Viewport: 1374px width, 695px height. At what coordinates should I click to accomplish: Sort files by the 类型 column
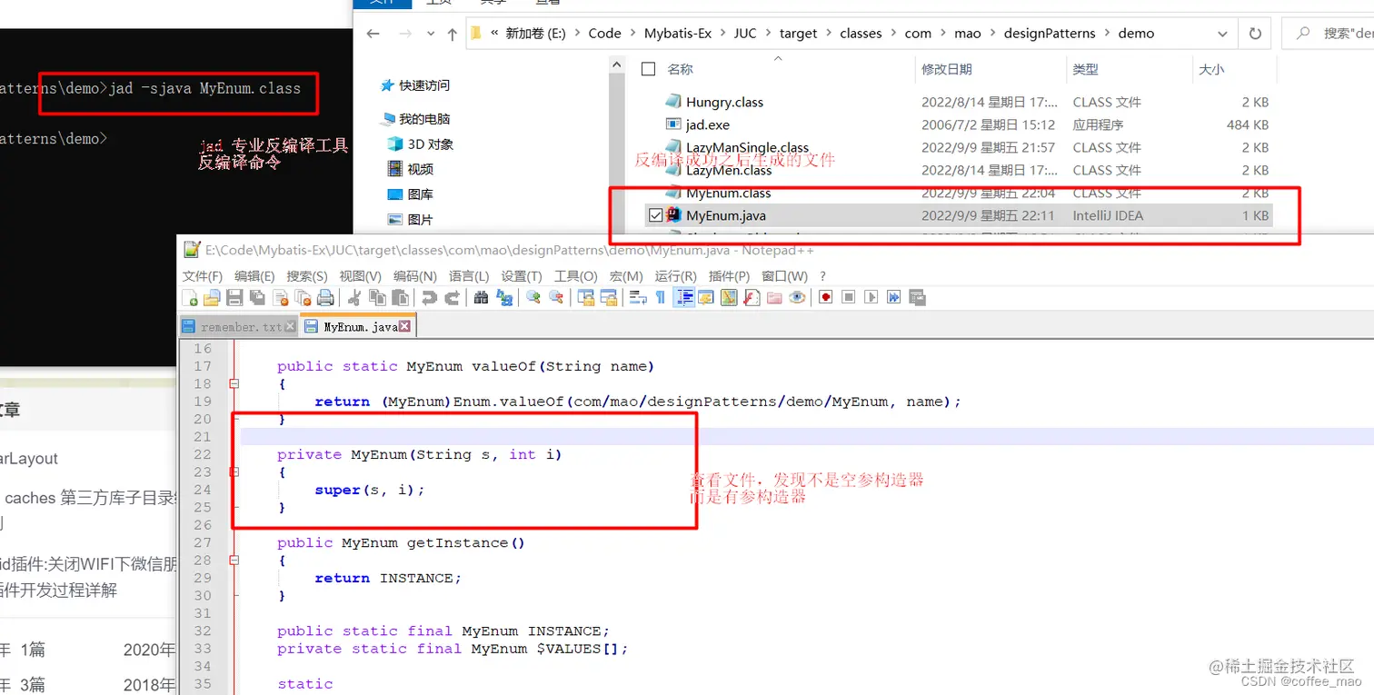point(1085,69)
